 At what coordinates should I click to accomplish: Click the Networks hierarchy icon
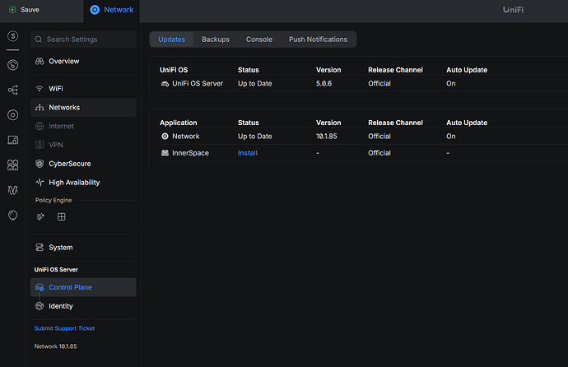point(40,108)
